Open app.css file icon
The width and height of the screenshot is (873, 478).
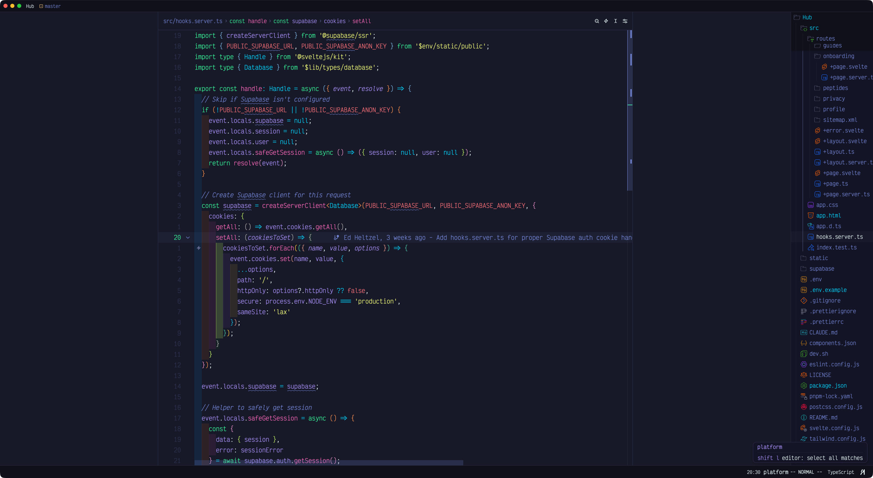tap(811, 205)
